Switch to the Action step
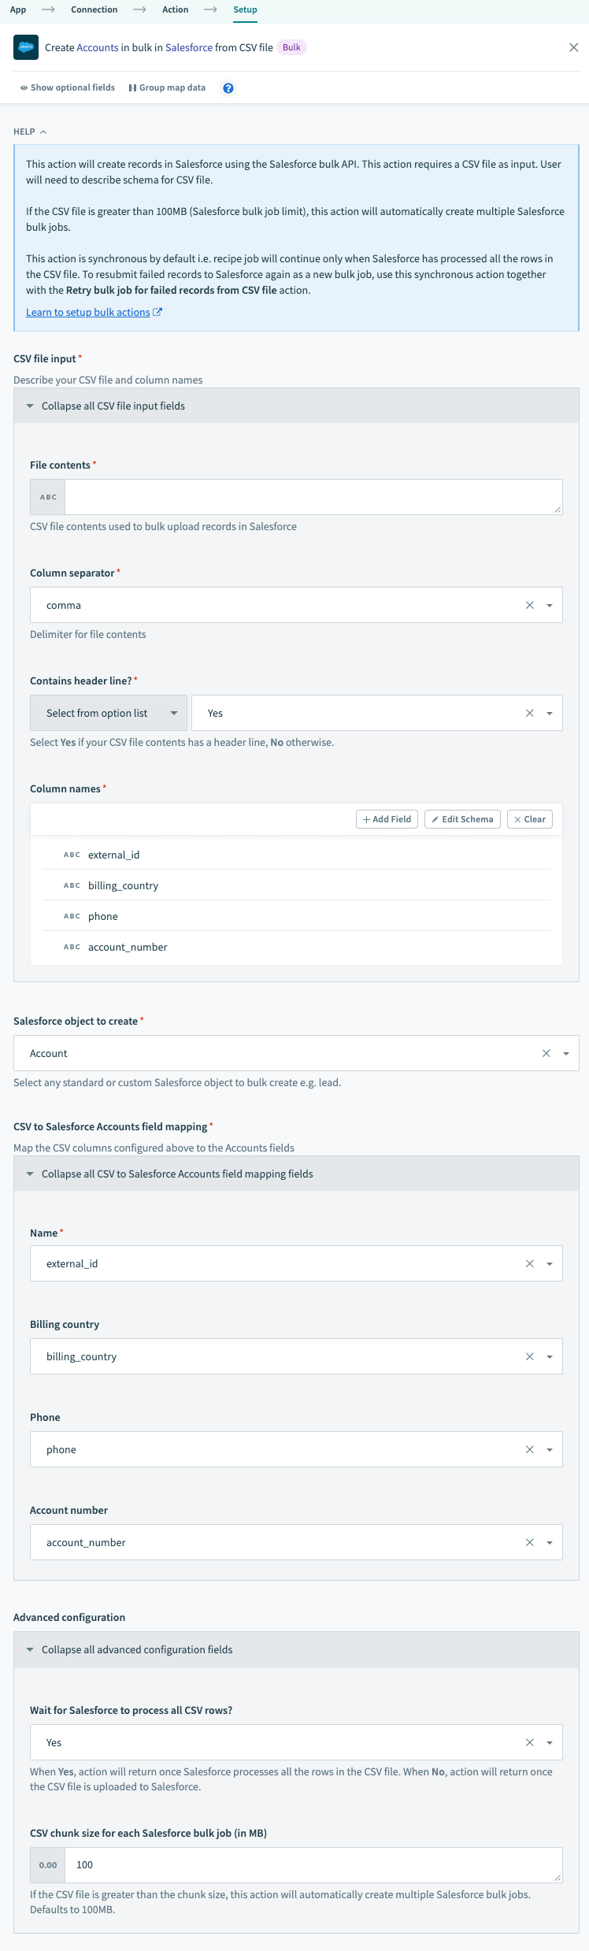 click(175, 9)
